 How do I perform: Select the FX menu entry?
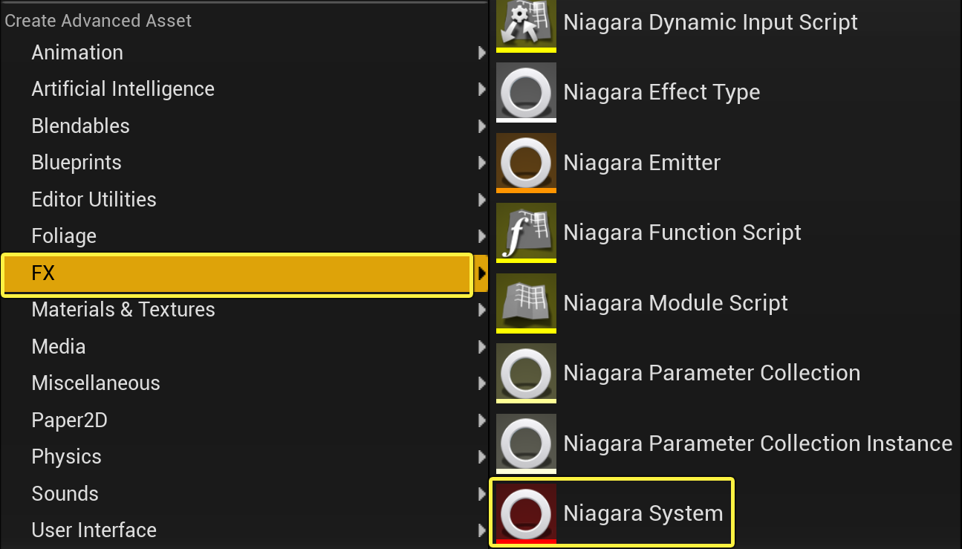click(237, 275)
